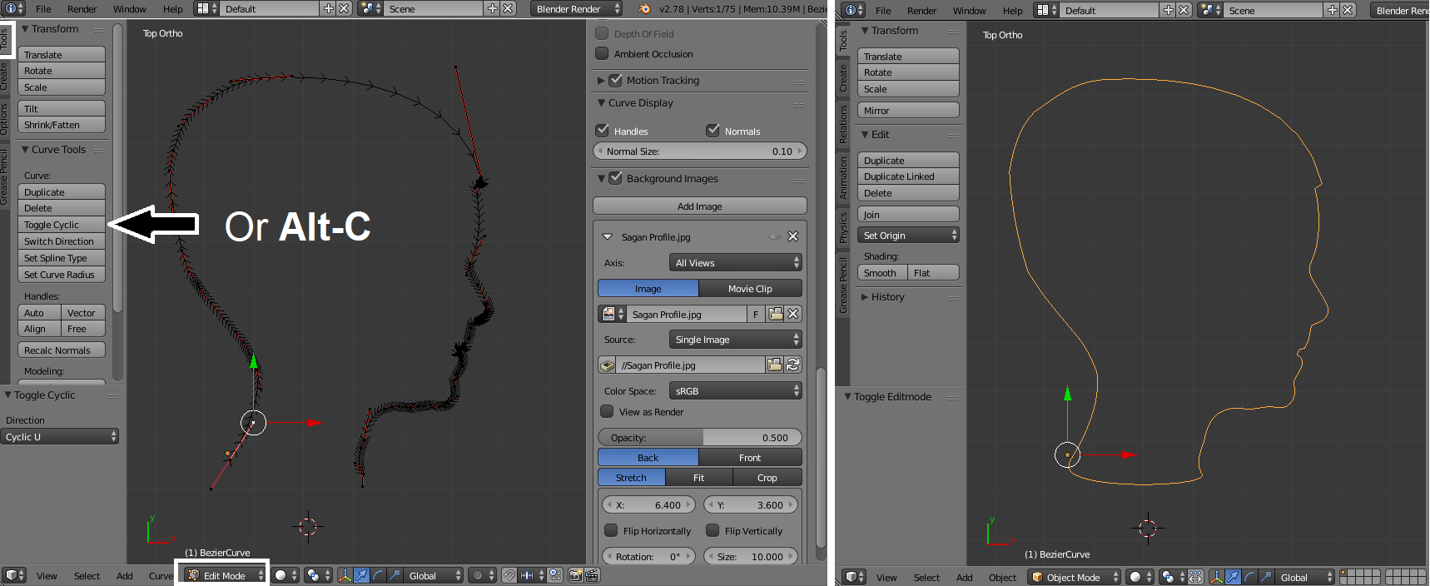Enable the View as Render checkbox
The image size is (1430, 586).
(x=608, y=411)
